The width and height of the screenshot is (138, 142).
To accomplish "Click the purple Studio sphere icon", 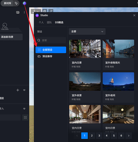I will click(24, 3).
